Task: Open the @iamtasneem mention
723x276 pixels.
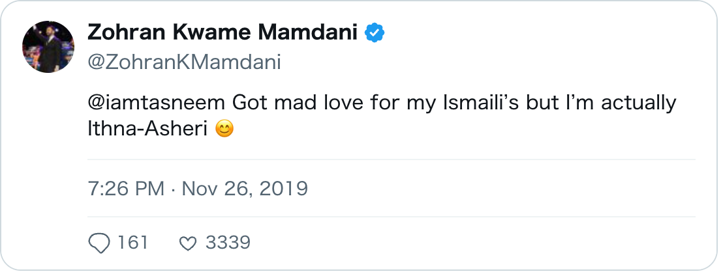Action: tap(157, 103)
